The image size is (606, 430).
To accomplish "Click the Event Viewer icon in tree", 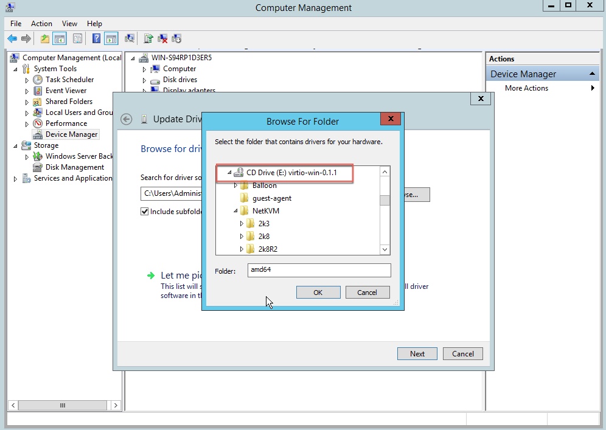I will [38, 91].
